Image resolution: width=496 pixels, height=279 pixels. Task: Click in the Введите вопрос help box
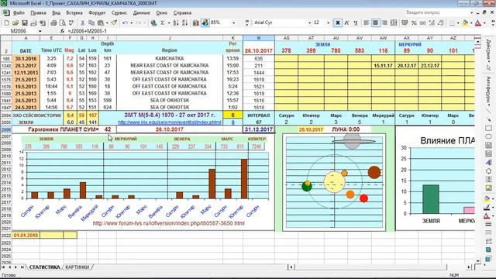(436, 12)
